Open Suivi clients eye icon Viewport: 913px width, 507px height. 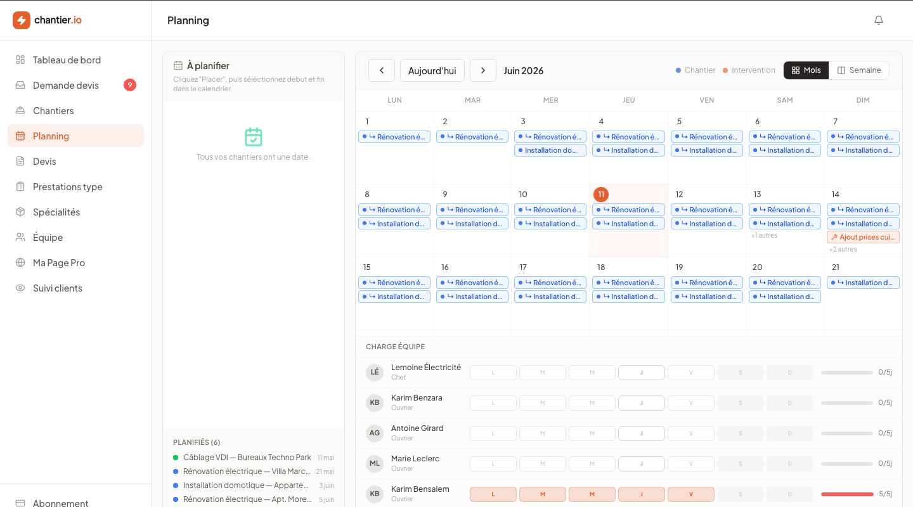tap(20, 288)
